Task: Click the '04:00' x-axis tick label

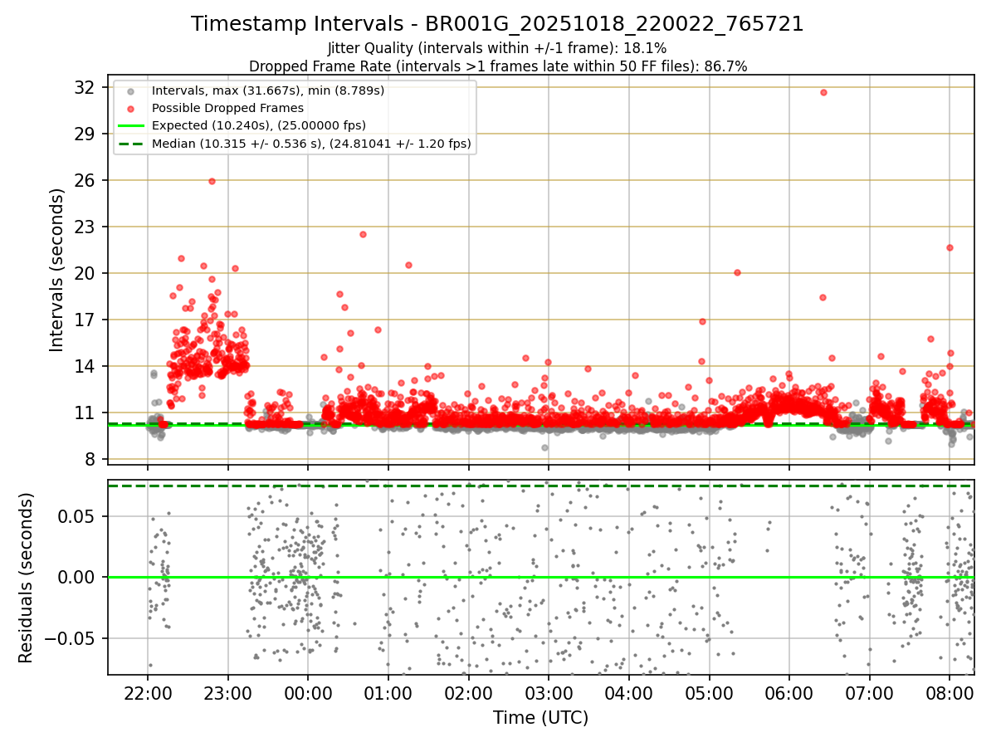Action: 629,693
